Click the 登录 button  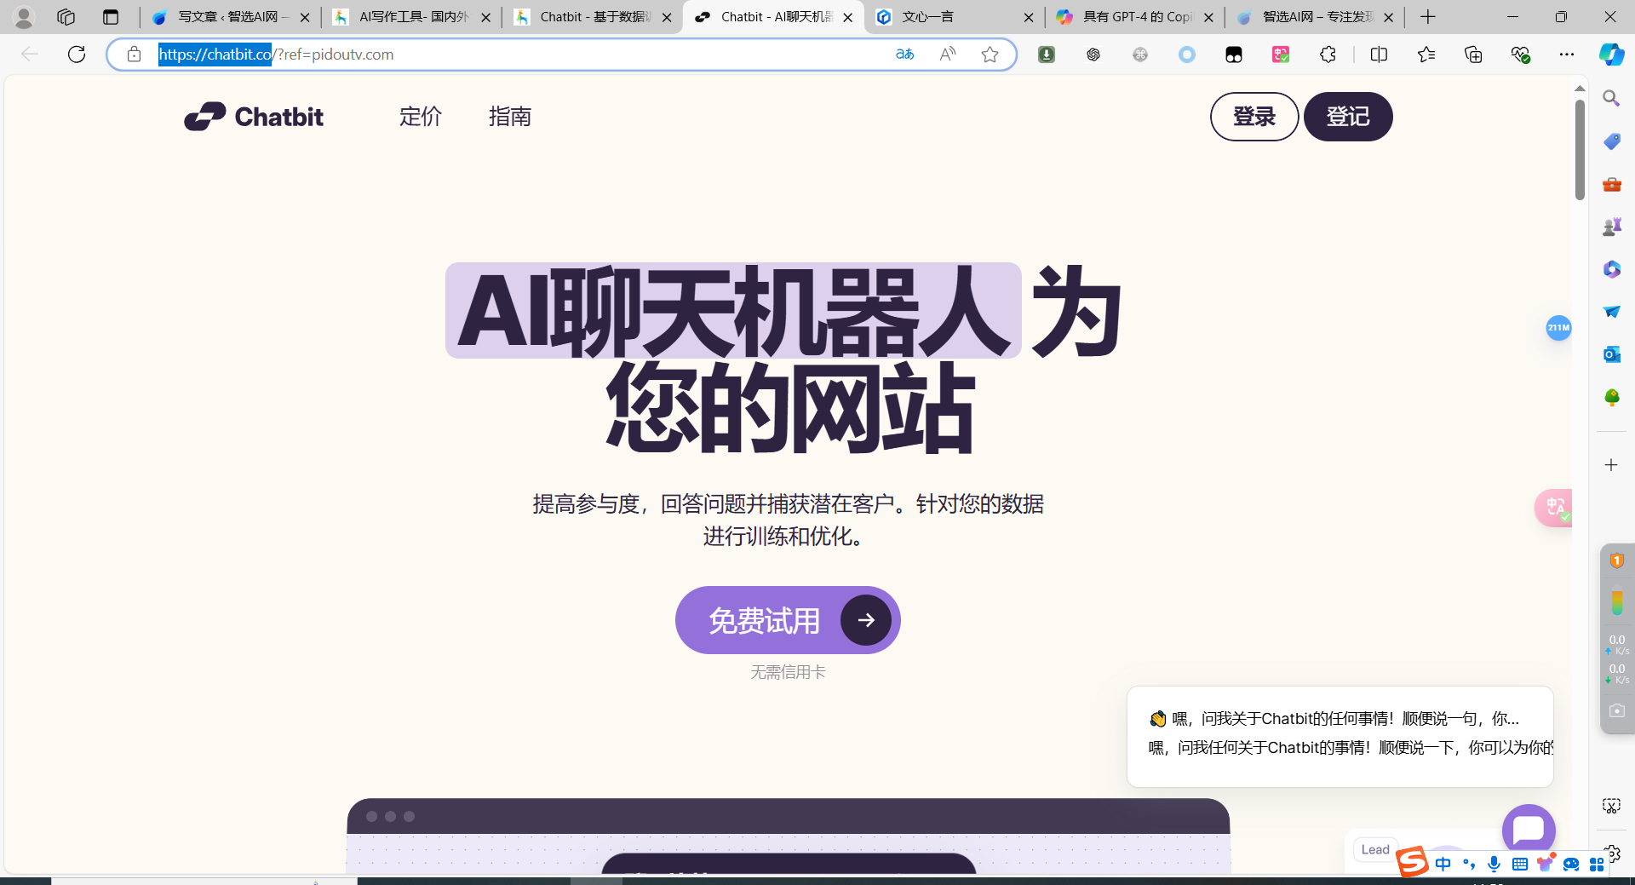[1253, 117]
